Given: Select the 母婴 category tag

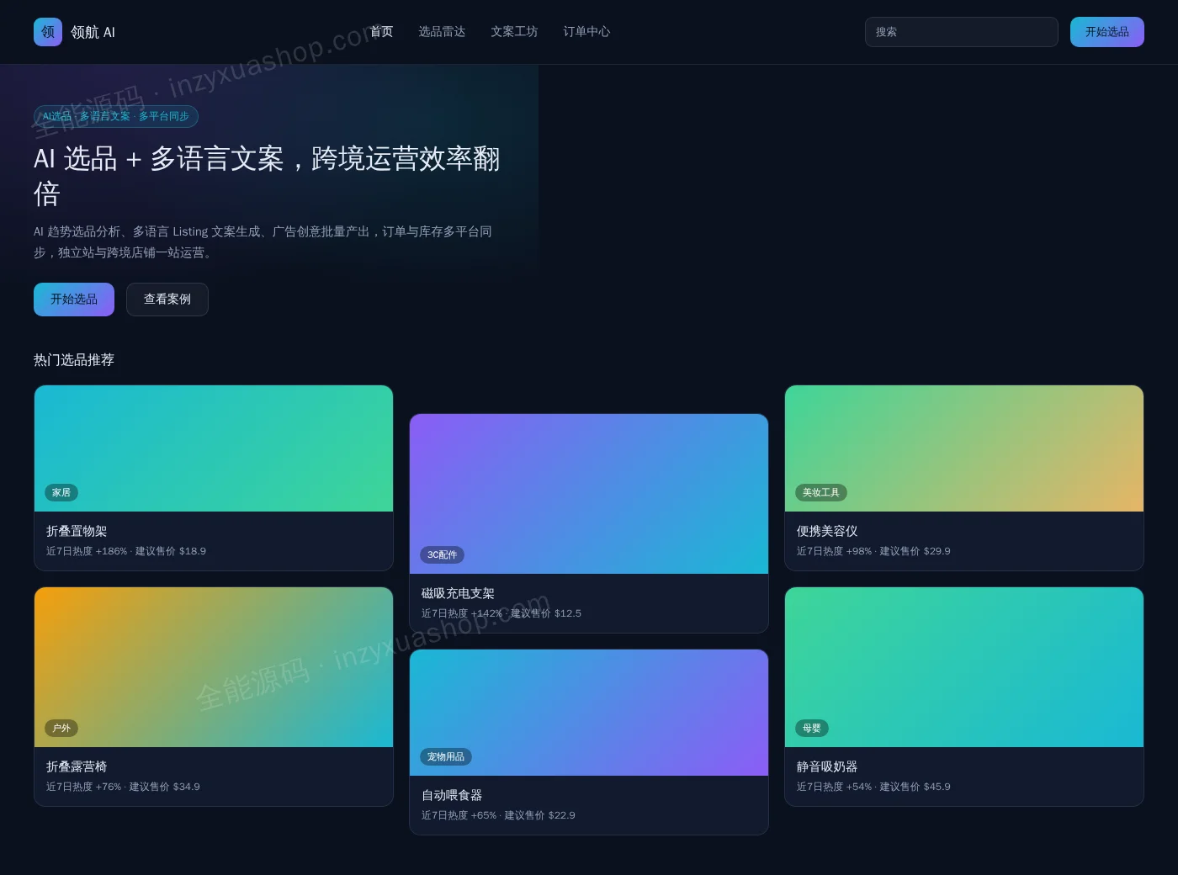Looking at the screenshot, I should click(x=812, y=729).
